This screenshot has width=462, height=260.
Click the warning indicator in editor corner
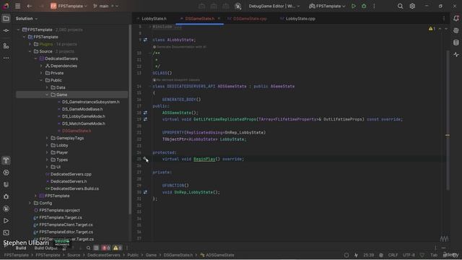[x=432, y=29]
